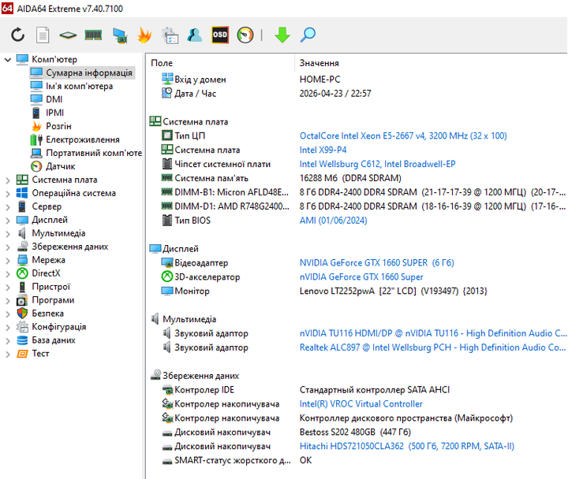Select the Безпека shield category

coord(47,314)
